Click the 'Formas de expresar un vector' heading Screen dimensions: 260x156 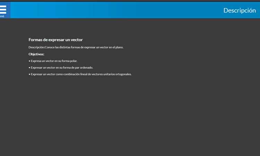pos(55,40)
